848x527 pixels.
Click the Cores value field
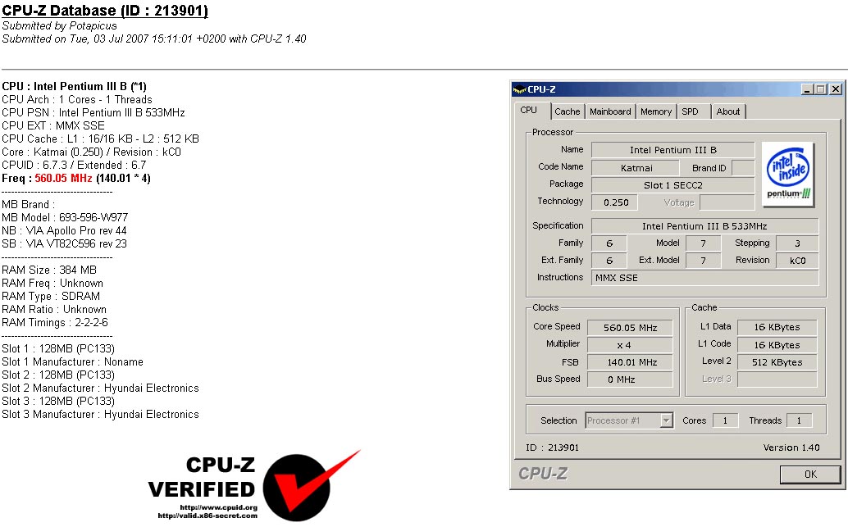tap(725, 420)
